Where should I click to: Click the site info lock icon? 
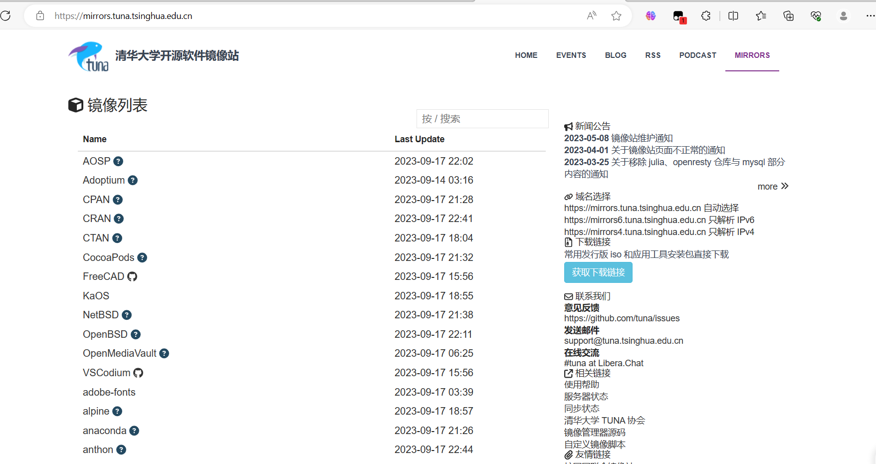[x=40, y=16]
